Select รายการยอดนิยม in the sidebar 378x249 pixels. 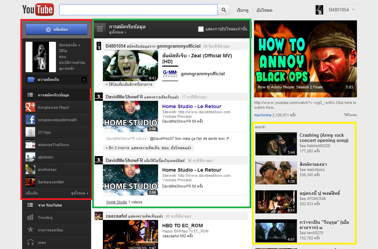pos(57,230)
